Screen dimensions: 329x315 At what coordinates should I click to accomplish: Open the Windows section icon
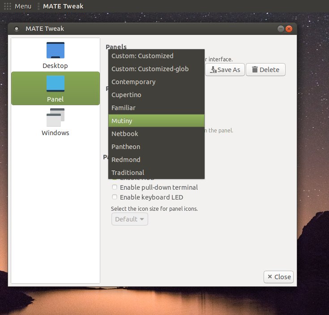(x=56, y=117)
